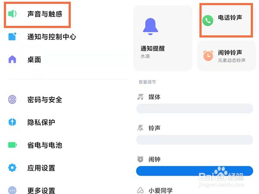The width and height of the screenshot is (259, 194).
Task: Click the fingerprint icon for Passwords & Security
Action: pos(12,100)
